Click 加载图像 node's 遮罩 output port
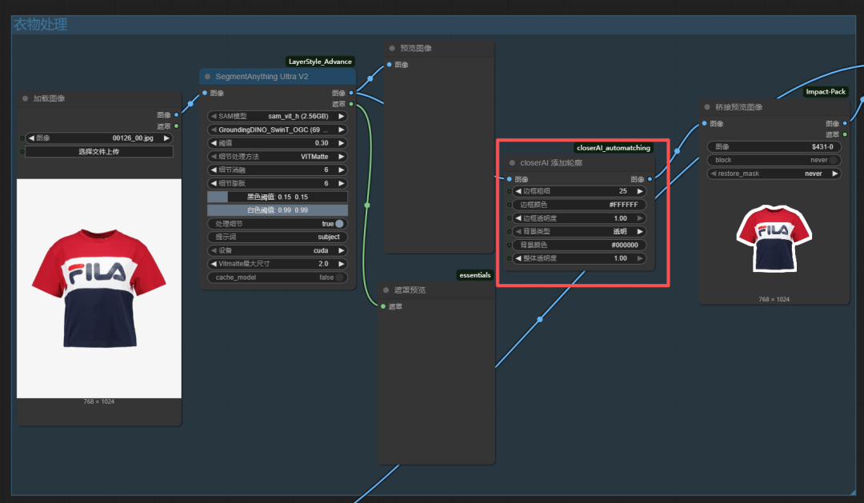Screen dimensions: 864x503 pyautogui.click(x=176, y=126)
